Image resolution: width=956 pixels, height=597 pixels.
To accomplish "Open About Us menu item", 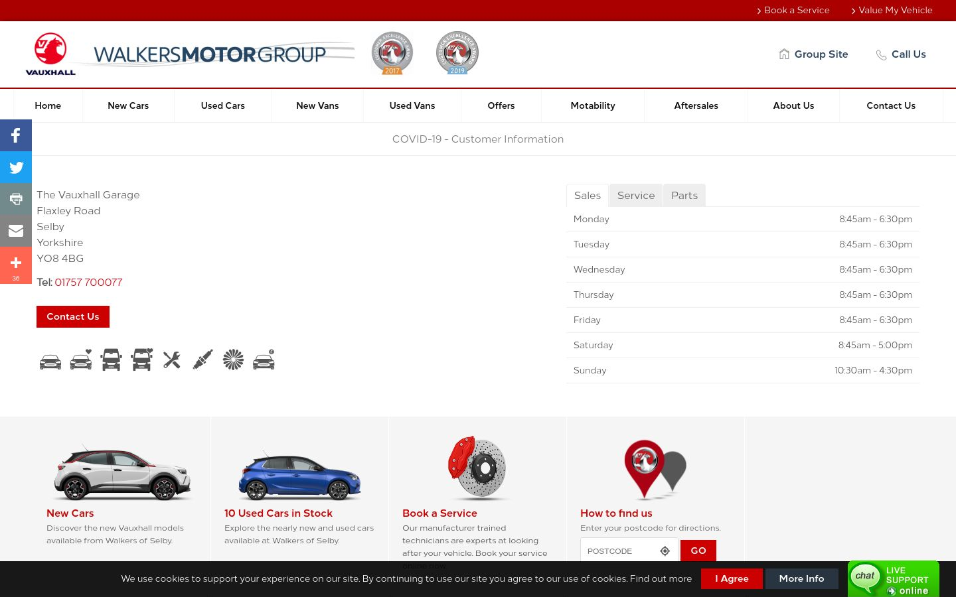I will click(x=793, y=105).
